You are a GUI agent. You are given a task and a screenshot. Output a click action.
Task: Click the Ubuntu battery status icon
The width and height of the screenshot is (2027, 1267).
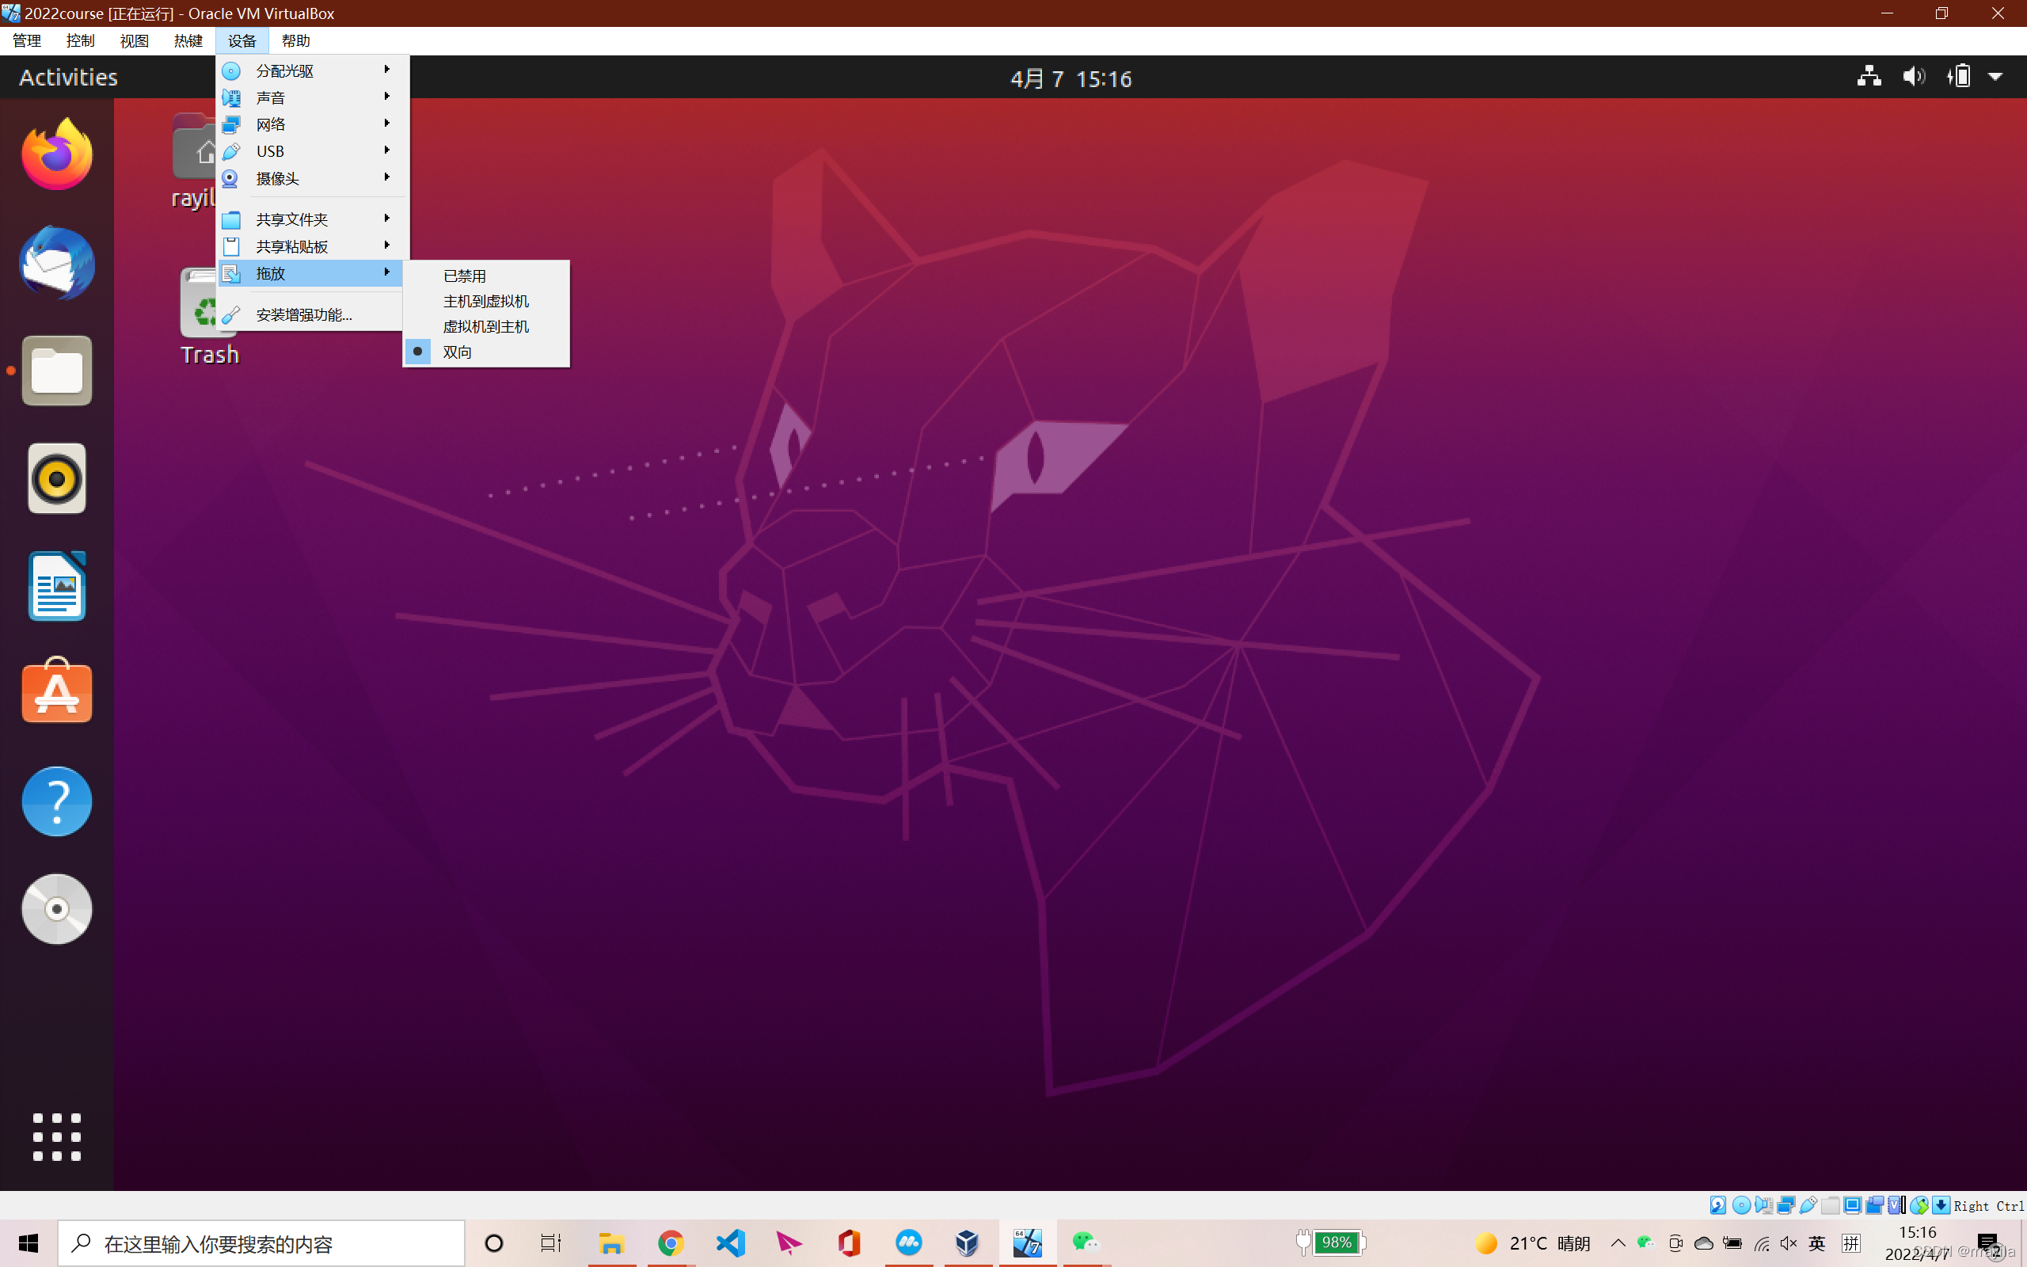(1958, 76)
